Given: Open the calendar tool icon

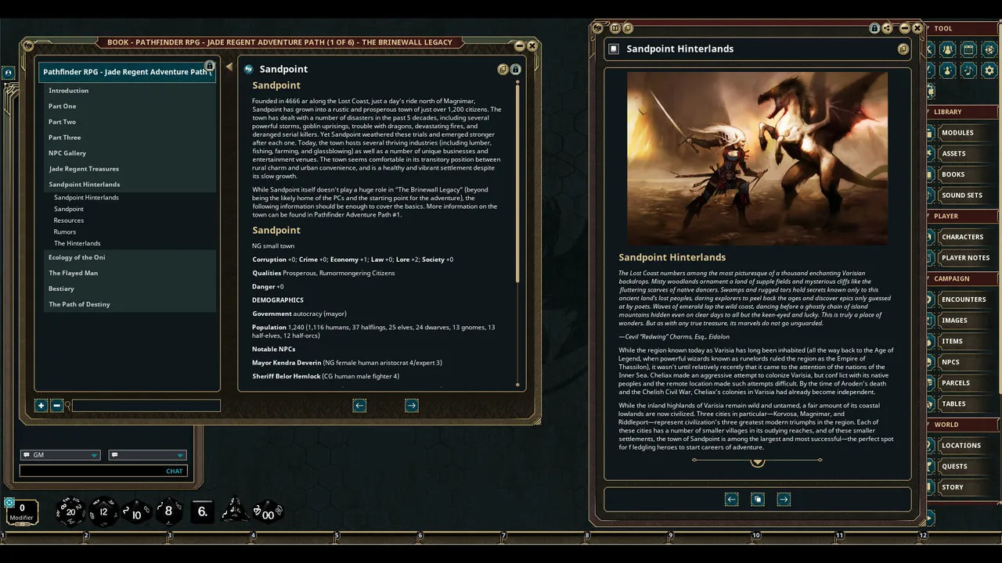Looking at the screenshot, I should (968, 49).
